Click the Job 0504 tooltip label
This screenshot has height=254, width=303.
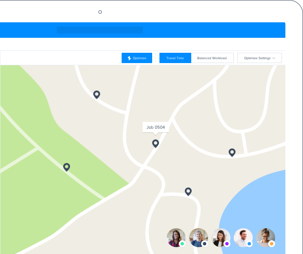pyautogui.click(x=156, y=127)
